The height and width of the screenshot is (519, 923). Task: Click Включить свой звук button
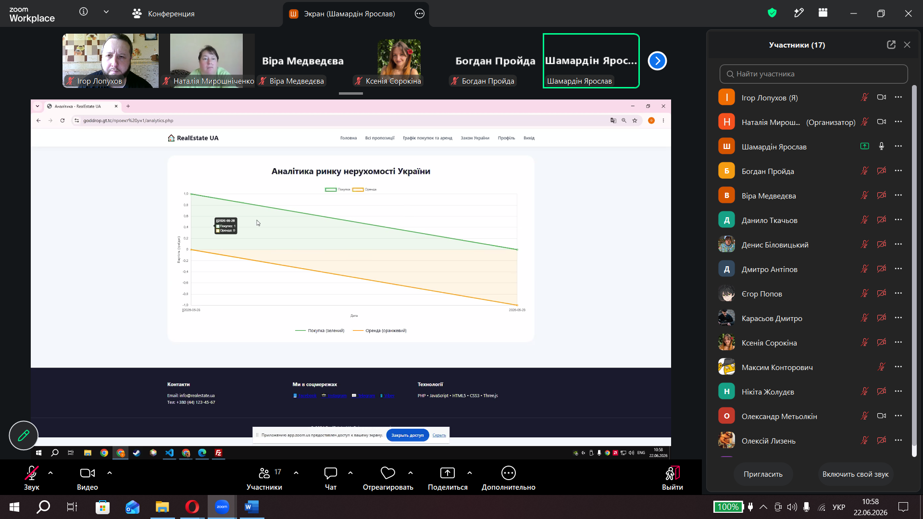tap(855, 474)
